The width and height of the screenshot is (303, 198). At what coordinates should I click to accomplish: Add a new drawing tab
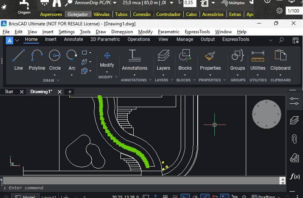[x=70, y=92]
